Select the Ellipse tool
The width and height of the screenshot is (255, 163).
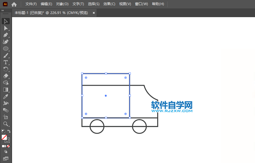tap(6, 49)
